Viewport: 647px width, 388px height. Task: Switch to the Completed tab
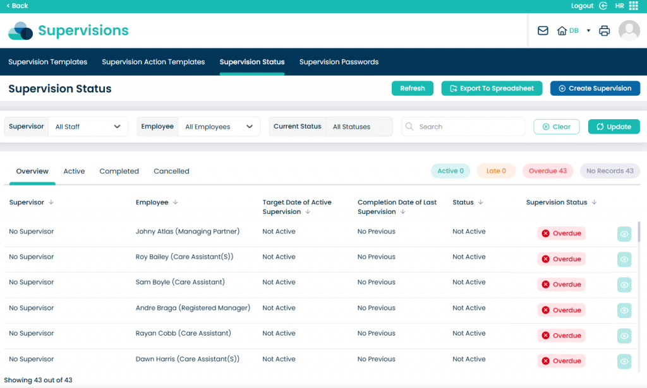pyautogui.click(x=119, y=171)
